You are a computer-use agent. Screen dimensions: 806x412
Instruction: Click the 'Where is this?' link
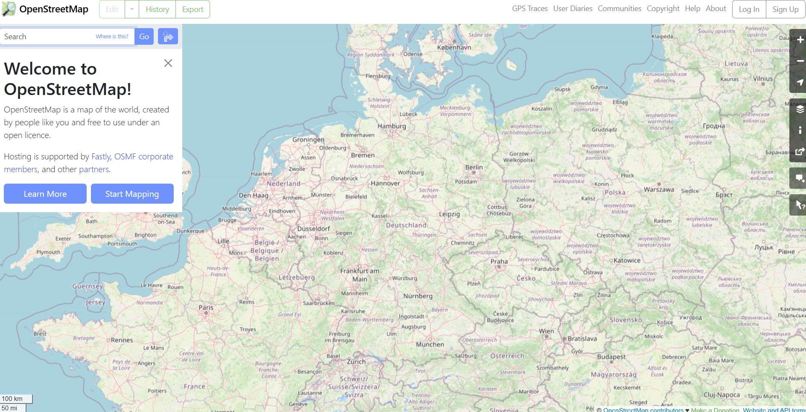[x=112, y=37]
